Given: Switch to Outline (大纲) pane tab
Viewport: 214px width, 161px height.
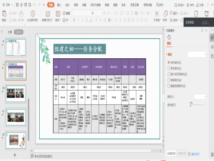Looking at the screenshot, I should tap(10, 32).
